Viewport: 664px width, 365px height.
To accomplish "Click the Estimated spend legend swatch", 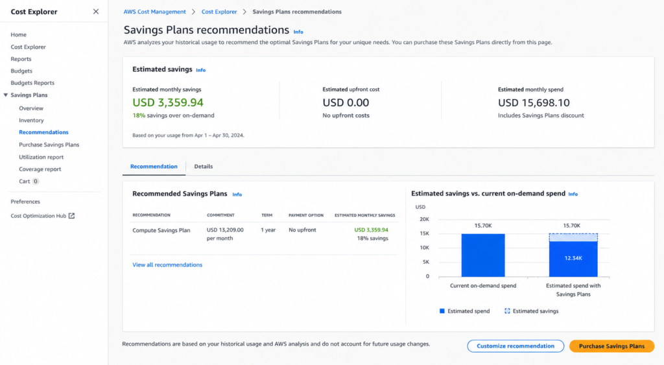I will (x=442, y=311).
